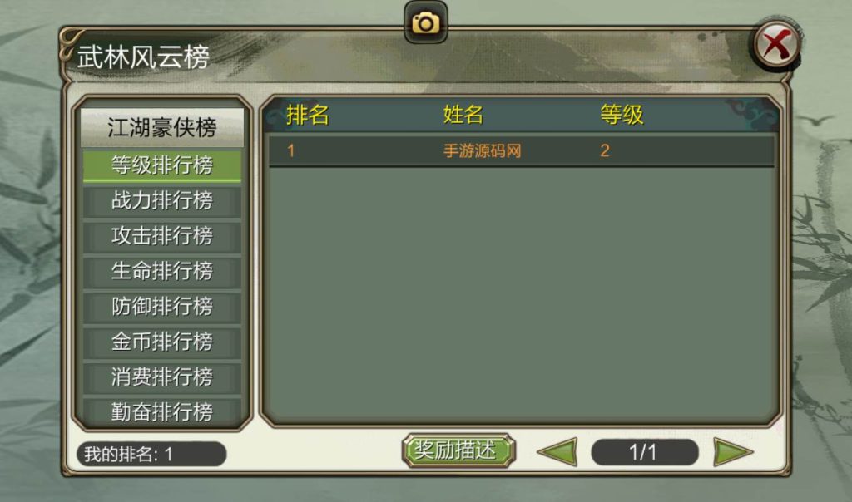Switch to 攻击排行榜 ranking

[x=162, y=235]
